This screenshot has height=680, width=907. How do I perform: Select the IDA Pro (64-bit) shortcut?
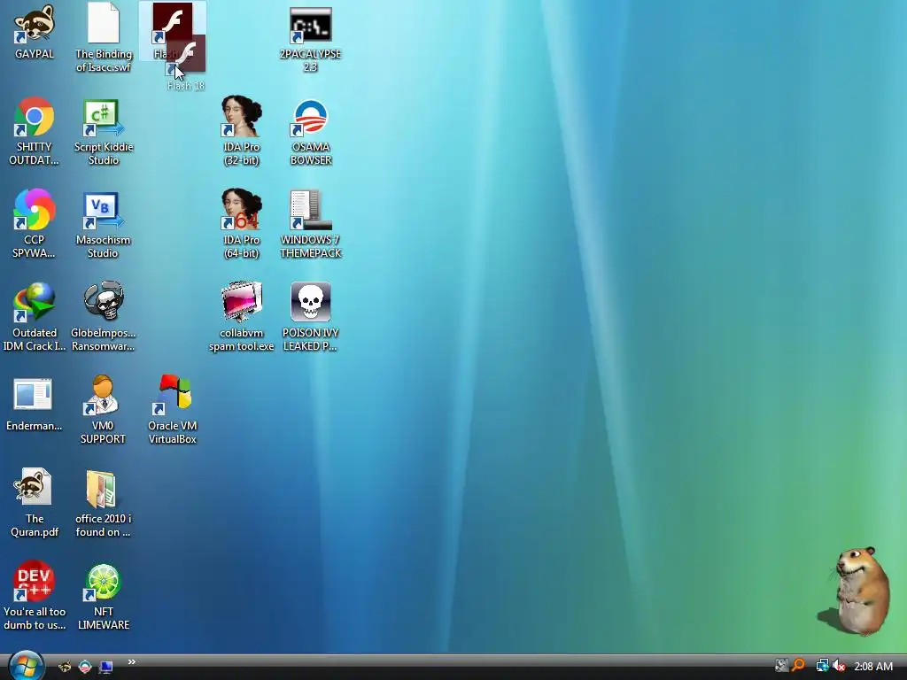(242, 224)
